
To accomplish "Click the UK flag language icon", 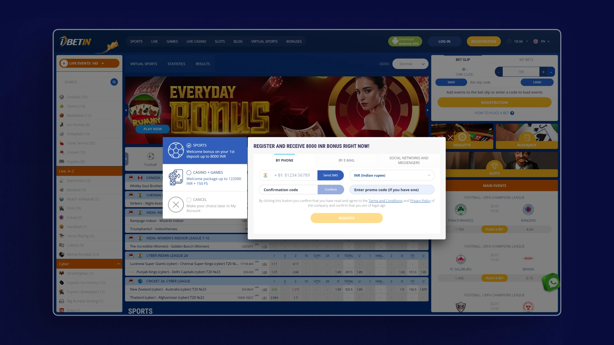I will point(536,41).
